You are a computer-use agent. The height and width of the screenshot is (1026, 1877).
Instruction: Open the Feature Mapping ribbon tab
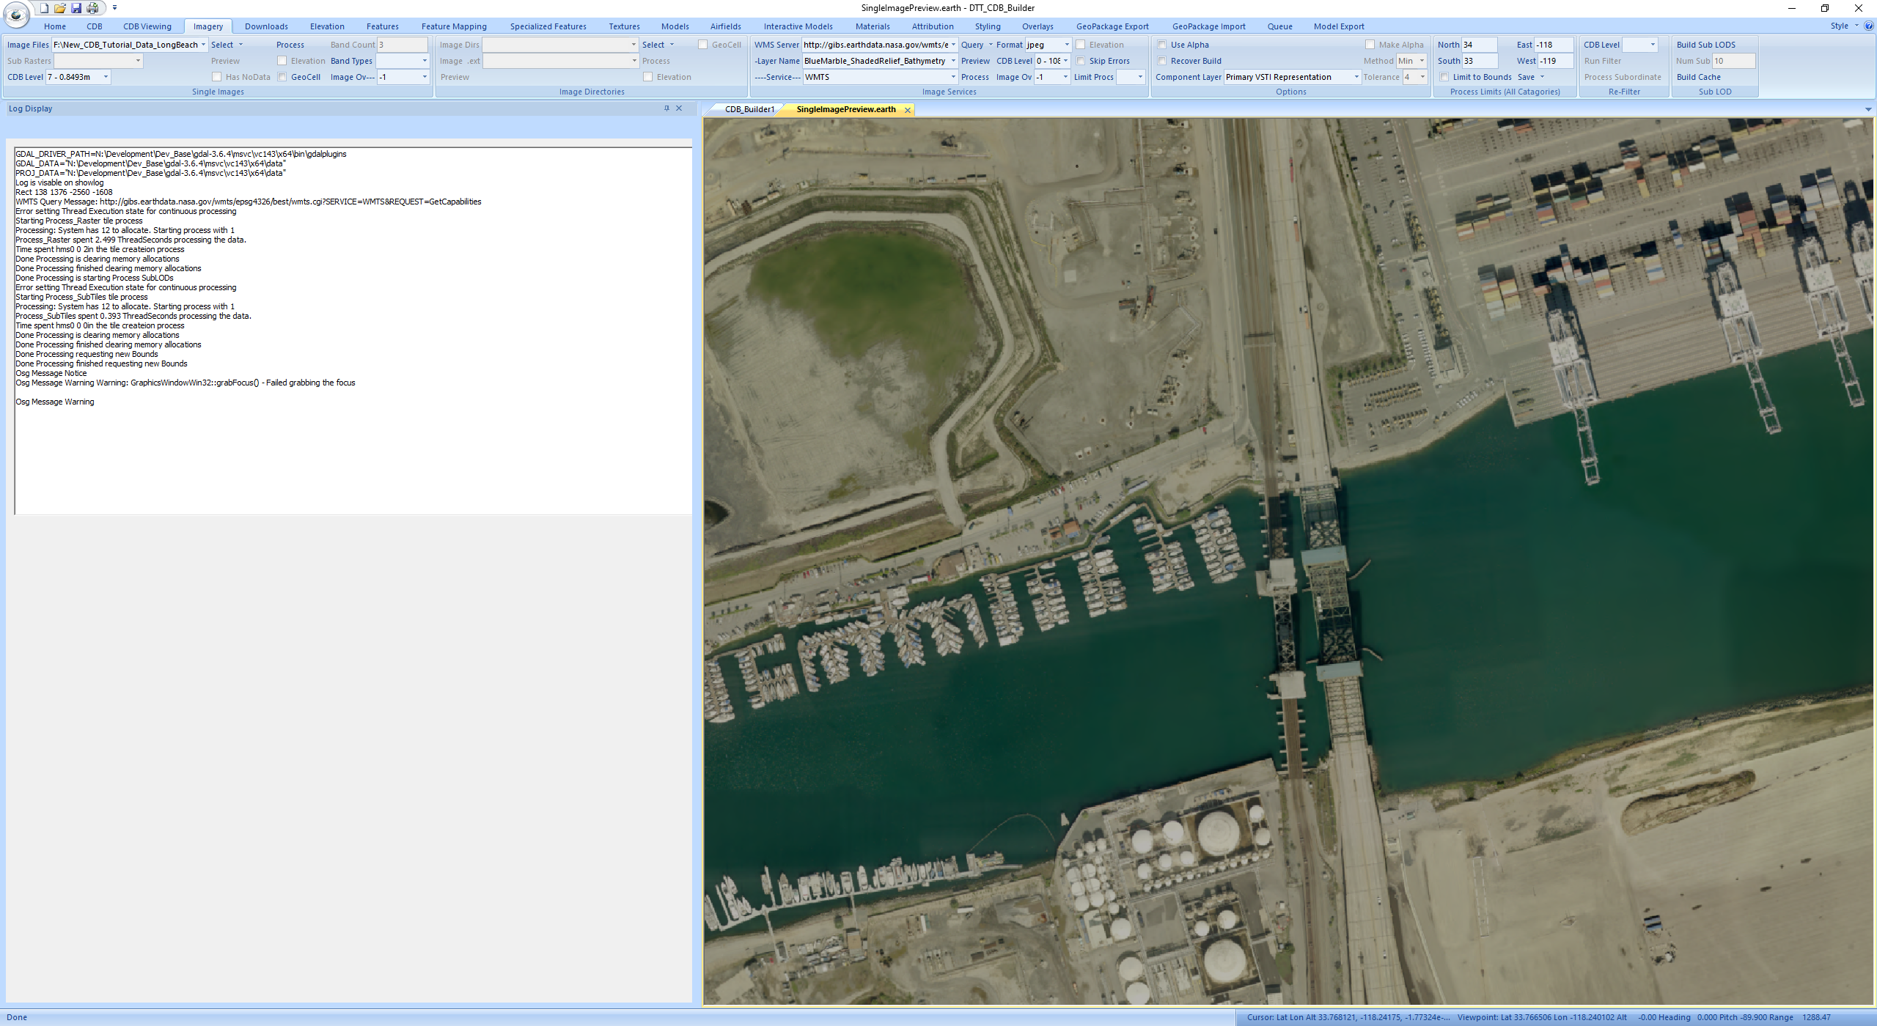click(x=454, y=26)
